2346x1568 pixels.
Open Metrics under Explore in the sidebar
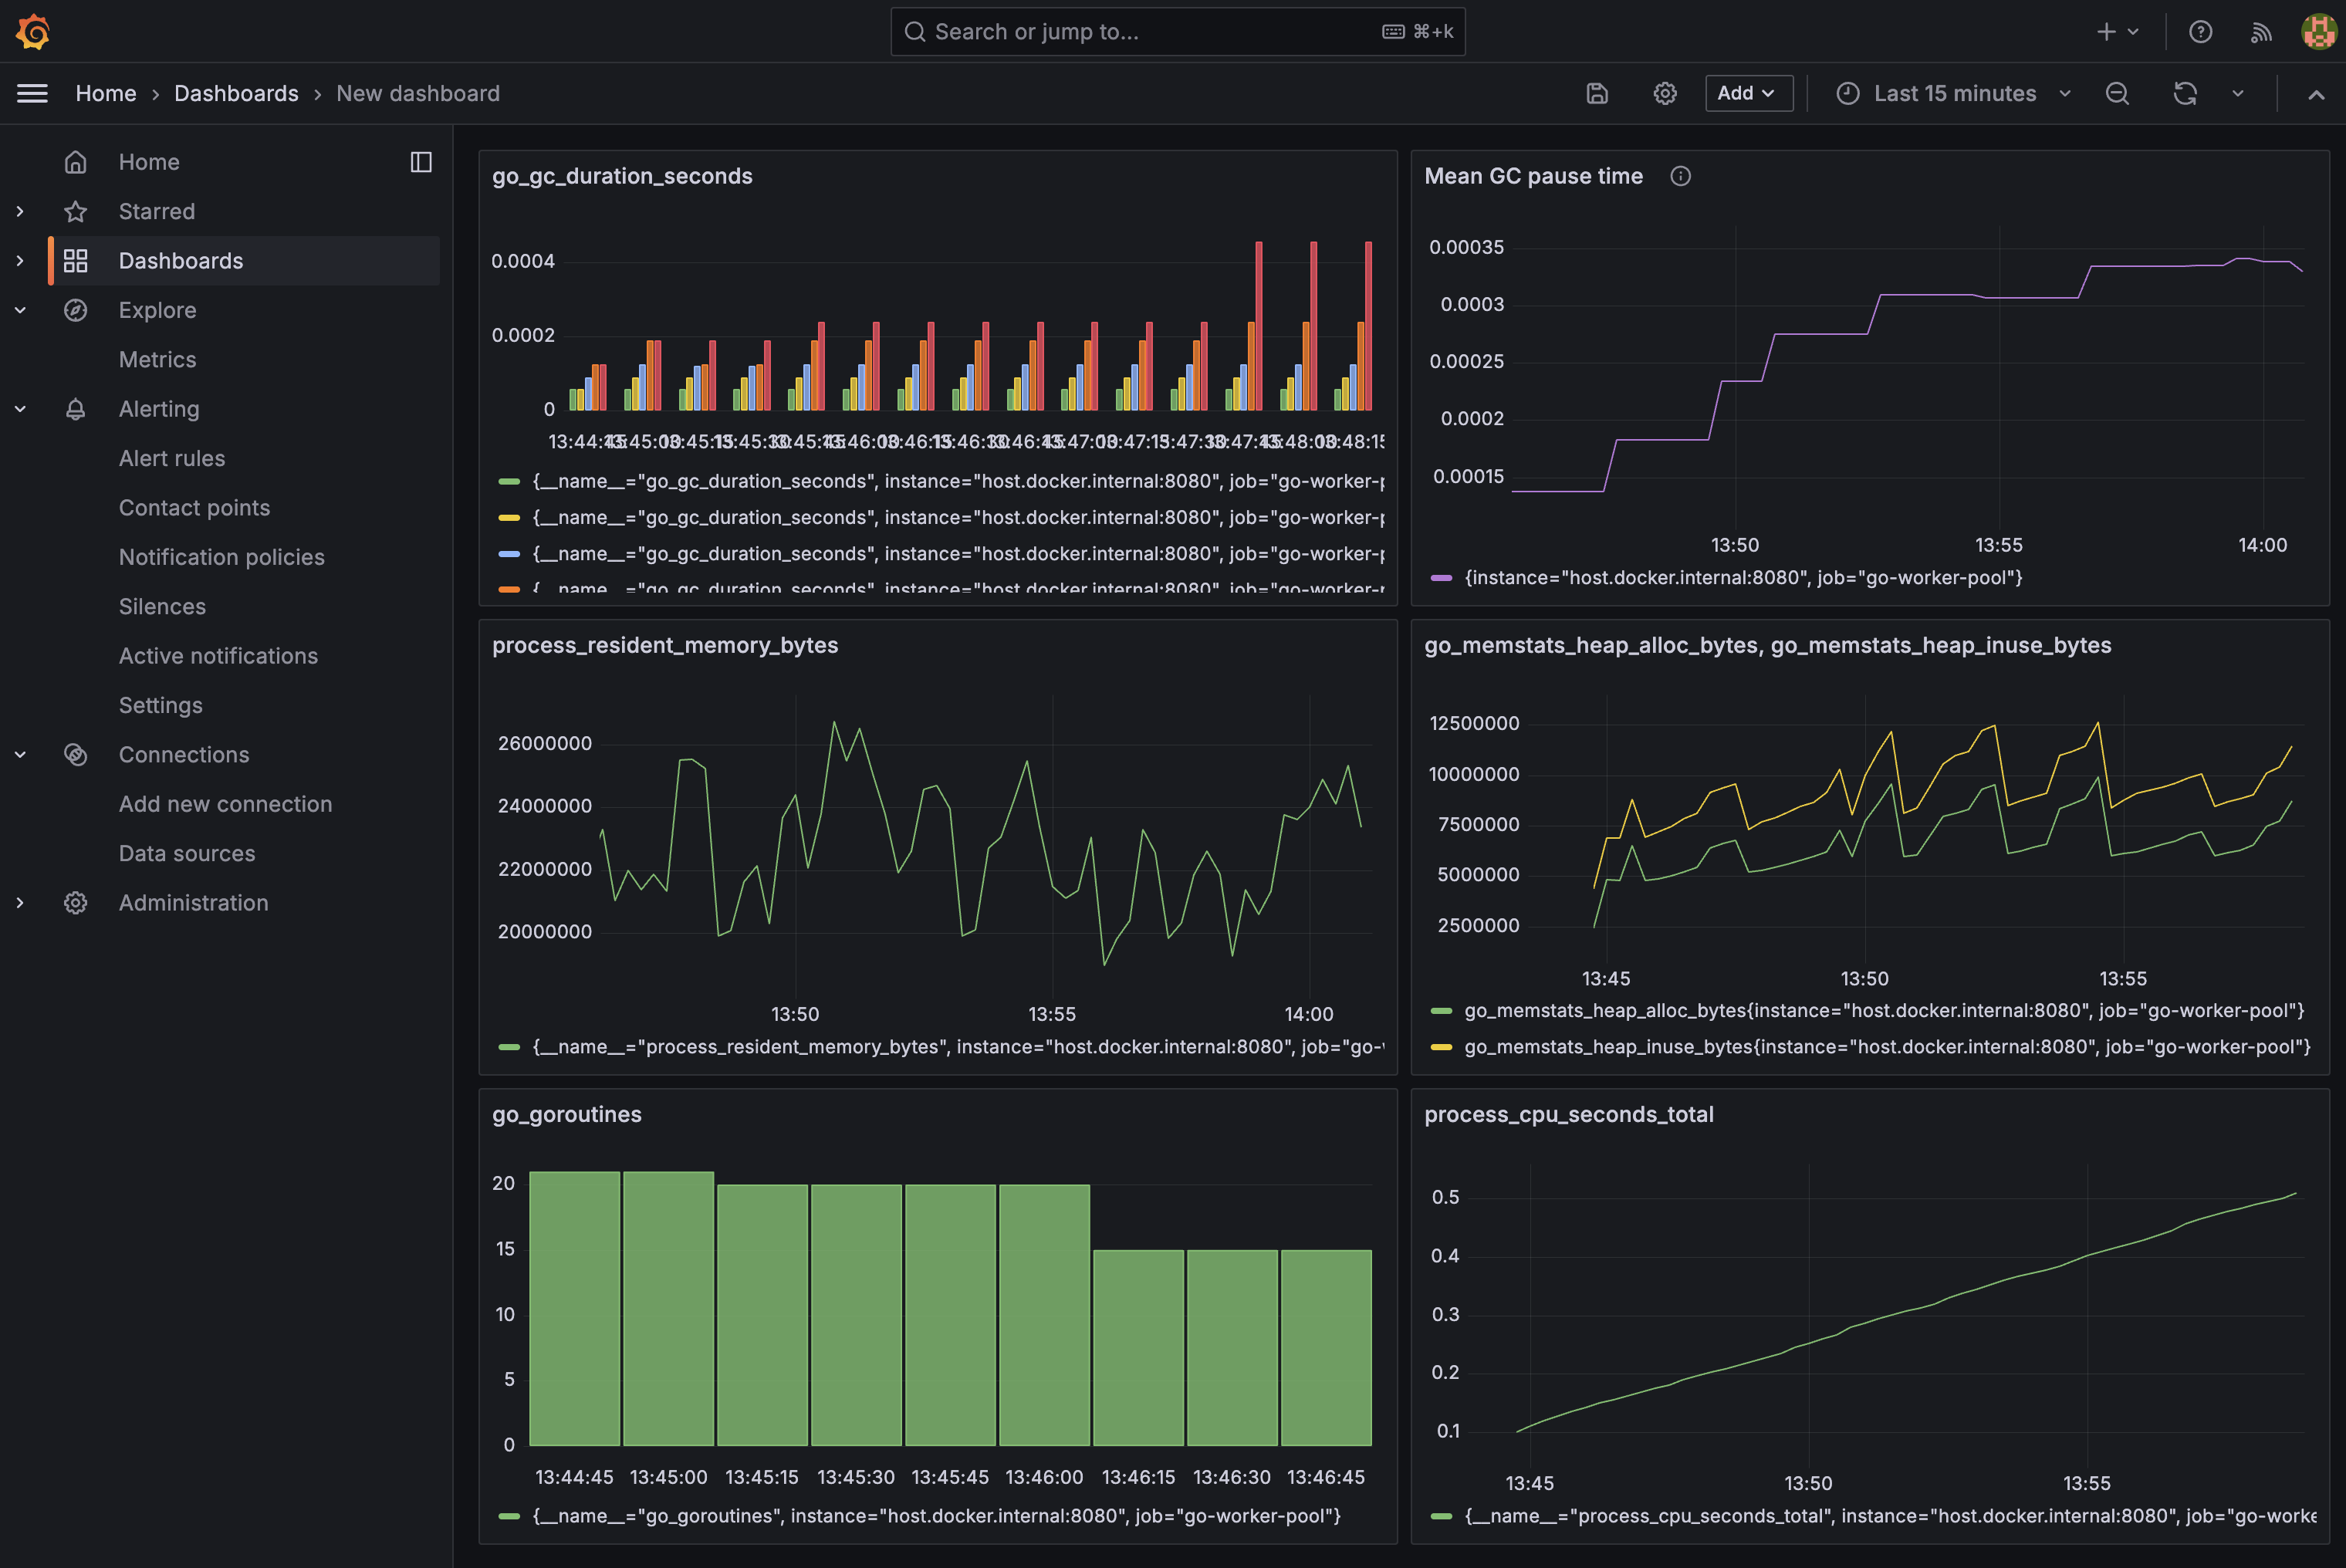pos(158,359)
